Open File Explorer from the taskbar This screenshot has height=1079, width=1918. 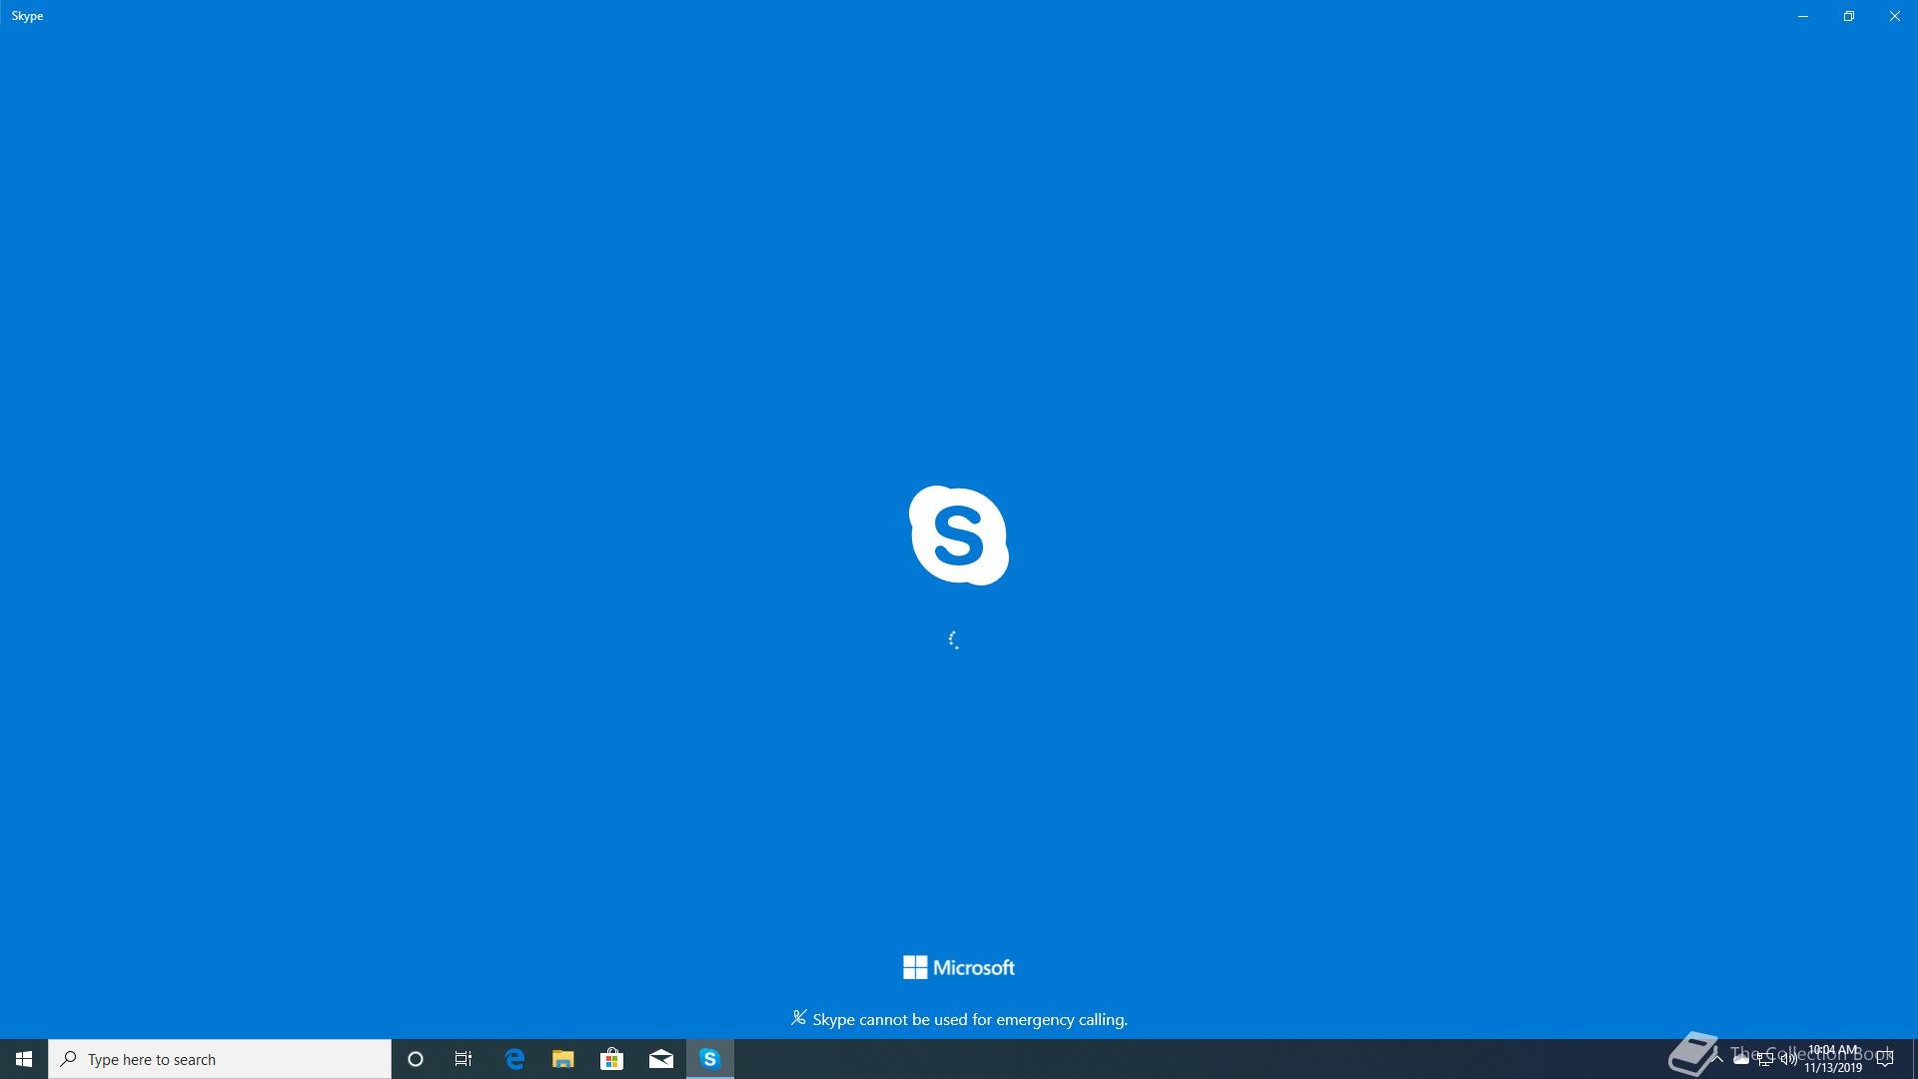(x=563, y=1059)
